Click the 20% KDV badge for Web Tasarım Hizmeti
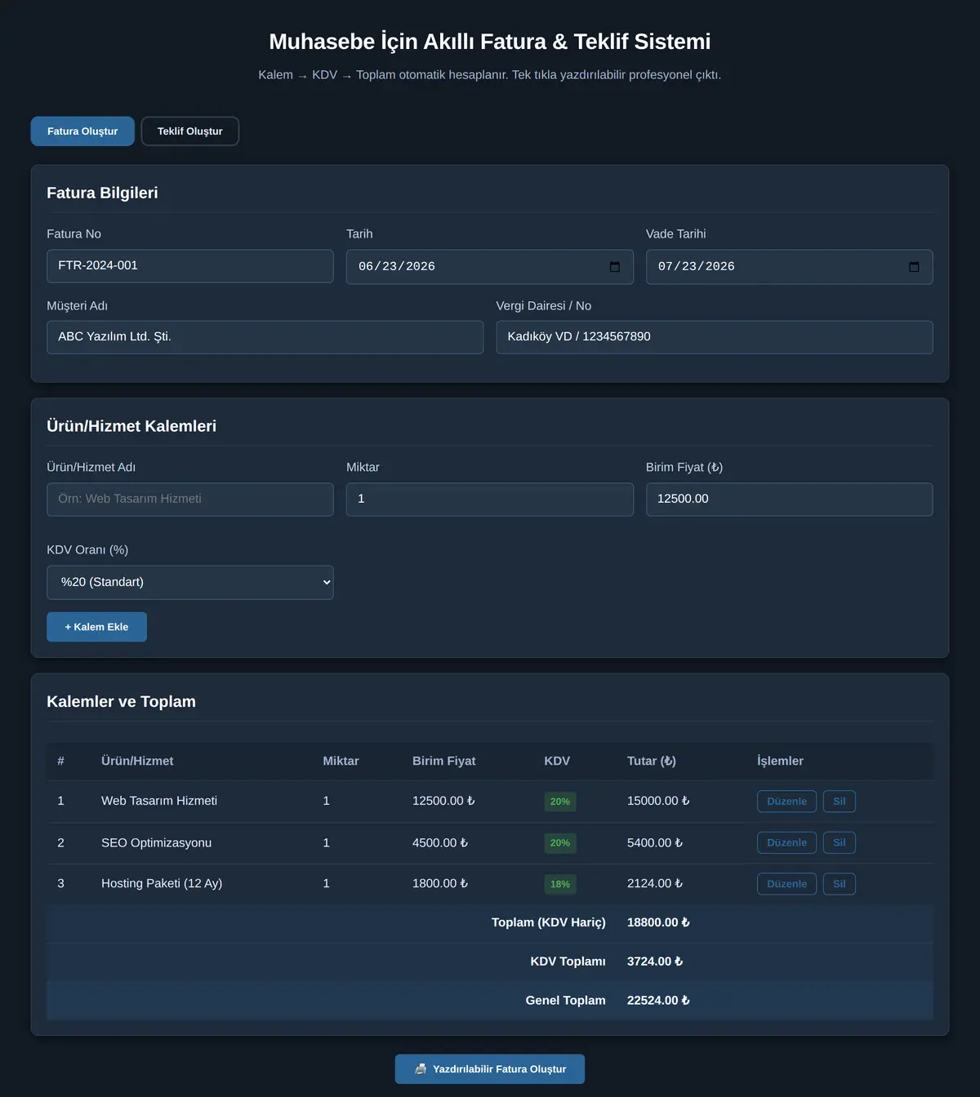 [x=560, y=802]
